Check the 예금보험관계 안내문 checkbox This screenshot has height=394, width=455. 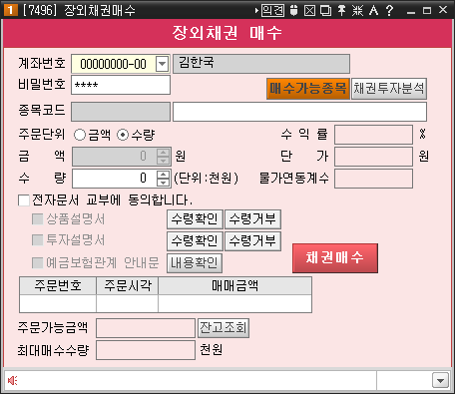pyautogui.click(x=37, y=262)
